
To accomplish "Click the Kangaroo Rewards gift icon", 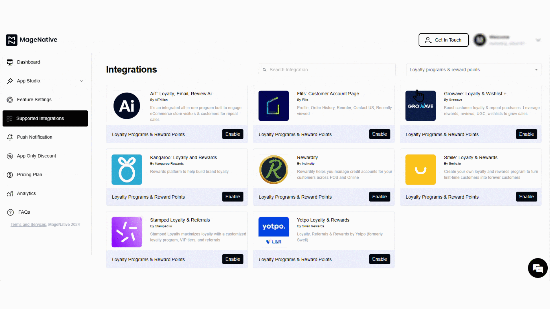I will pyautogui.click(x=127, y=169).
